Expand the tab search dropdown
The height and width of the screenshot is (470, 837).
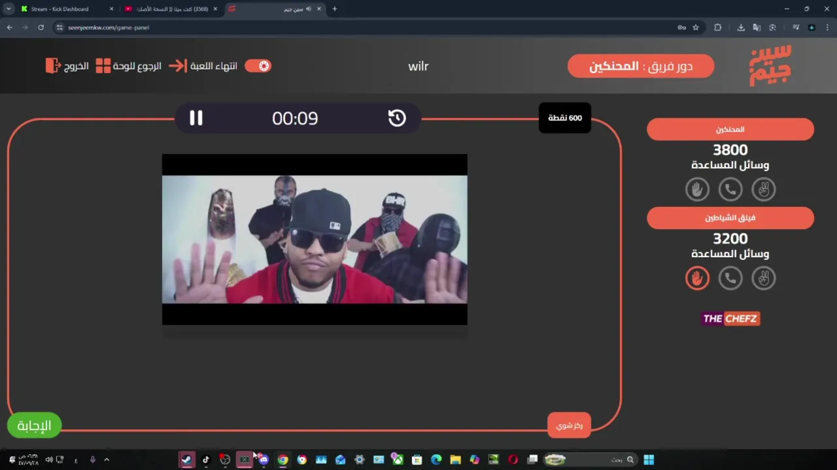point(9,9)
